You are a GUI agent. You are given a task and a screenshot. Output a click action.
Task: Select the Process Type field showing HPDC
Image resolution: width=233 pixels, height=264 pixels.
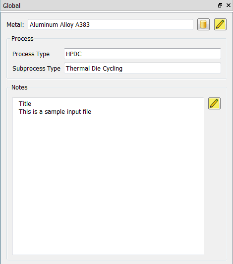tap(142, 54)
